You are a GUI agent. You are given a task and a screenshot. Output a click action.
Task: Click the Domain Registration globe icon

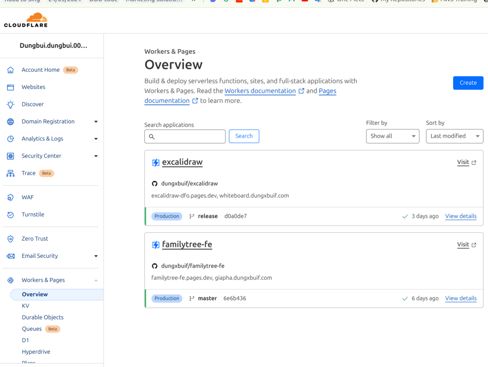pyautogui.click(x=10, y=121)
